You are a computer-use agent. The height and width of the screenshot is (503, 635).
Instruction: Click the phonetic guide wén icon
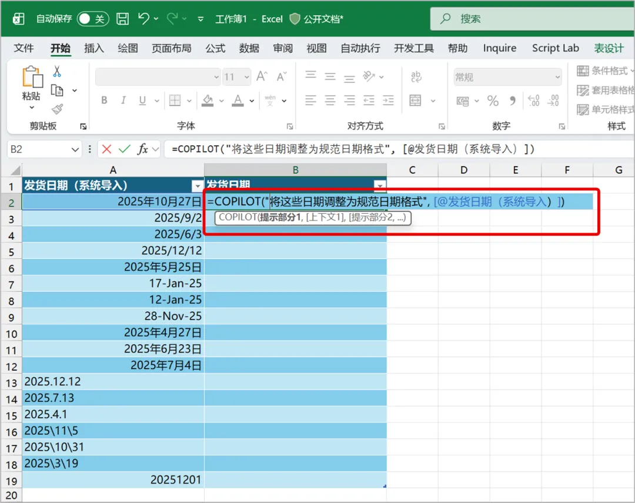[270, 100]
